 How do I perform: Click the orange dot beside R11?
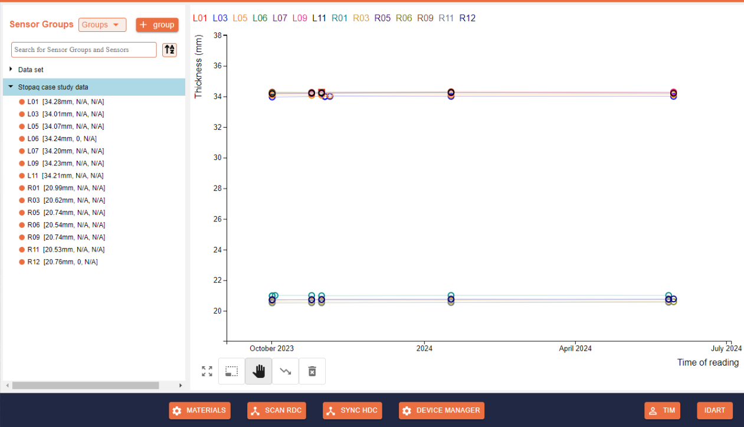(x=22, y=249)
